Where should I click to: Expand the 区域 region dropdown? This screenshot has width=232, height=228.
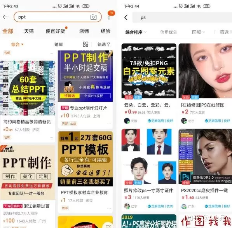199,32
